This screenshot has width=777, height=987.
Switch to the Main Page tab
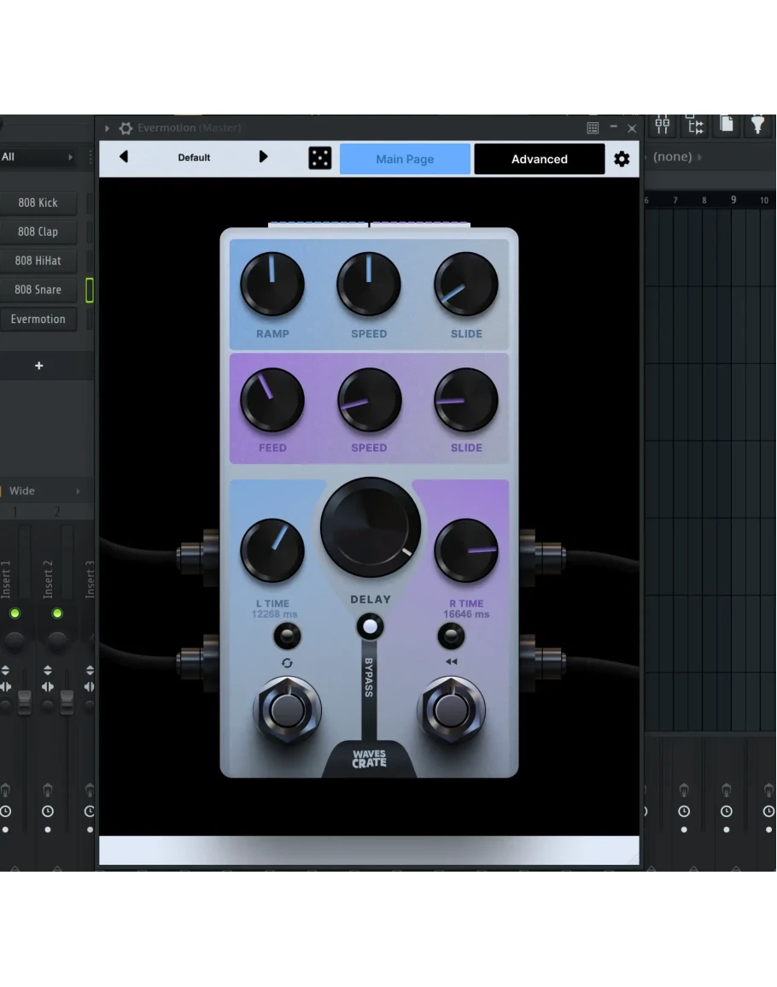(405, 159)
